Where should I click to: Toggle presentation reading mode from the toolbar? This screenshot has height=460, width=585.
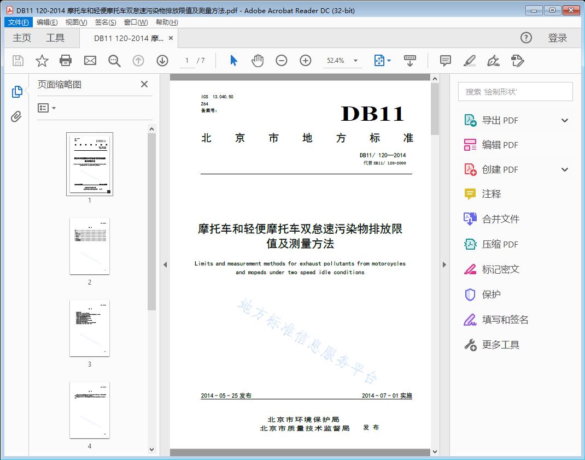(411, 61)
